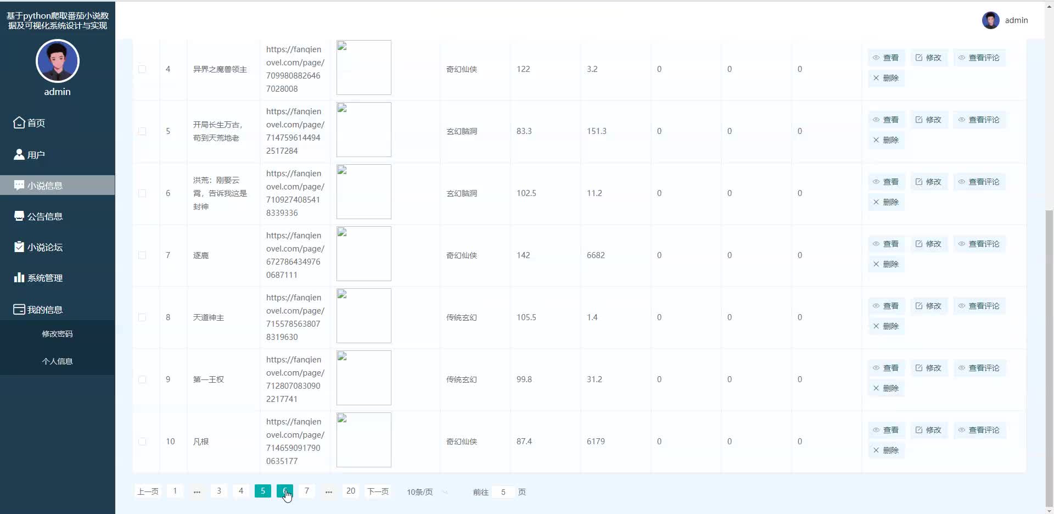Click the sidebar admin avatar
The height and width of the screenshot is (514, 1054).
(x=58, y=61)
